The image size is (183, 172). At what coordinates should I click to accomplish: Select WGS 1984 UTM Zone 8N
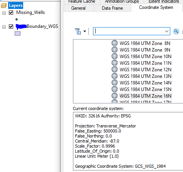point(145,43)
